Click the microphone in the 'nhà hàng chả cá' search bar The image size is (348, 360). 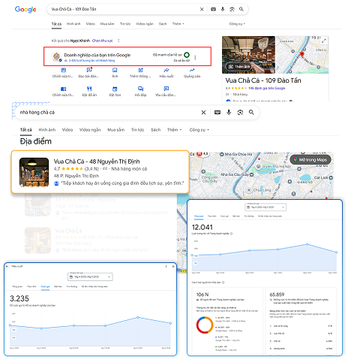tap(229, 112)
